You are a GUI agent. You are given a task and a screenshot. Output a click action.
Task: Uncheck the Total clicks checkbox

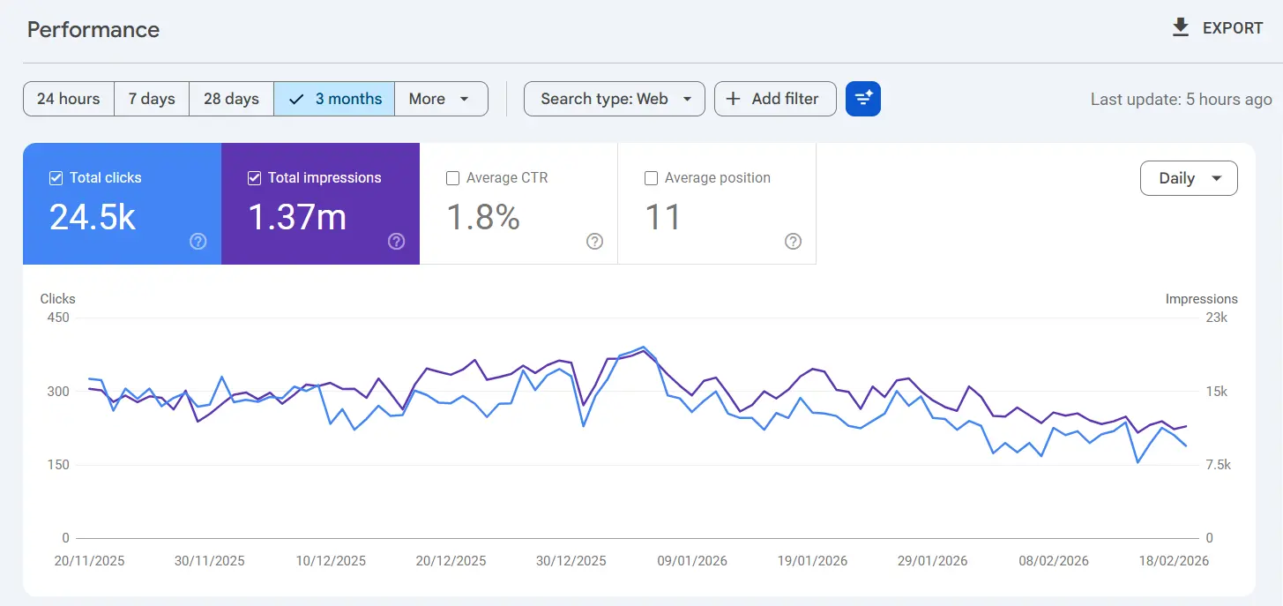(54, 177)
